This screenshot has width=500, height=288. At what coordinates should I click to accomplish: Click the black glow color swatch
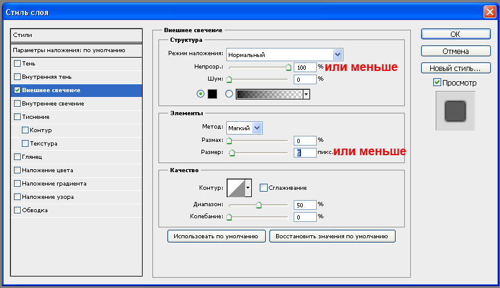coord(212,94)
